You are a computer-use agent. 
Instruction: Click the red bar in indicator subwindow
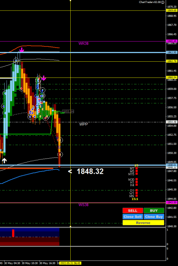13,233
